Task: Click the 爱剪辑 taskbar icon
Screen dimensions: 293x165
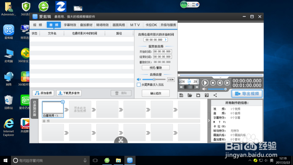Action: (130, 161)
